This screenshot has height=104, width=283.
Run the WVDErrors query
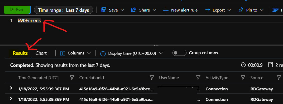(x=17, y=10)
